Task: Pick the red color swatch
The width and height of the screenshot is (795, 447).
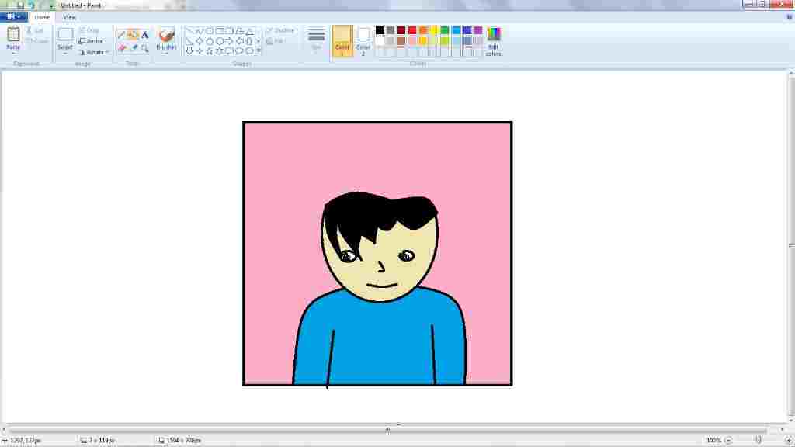Action: click(x=412, y=30)
